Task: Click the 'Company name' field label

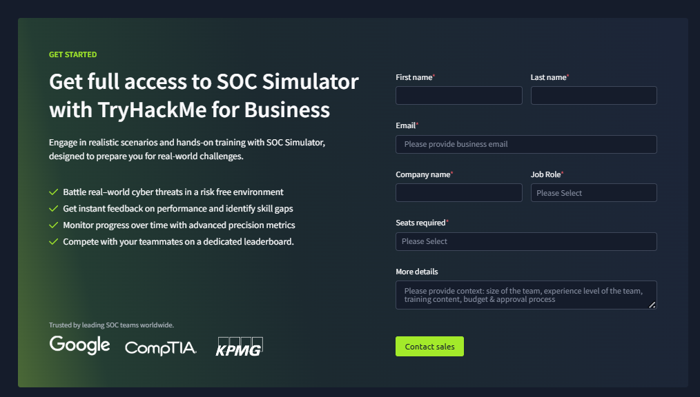Action: point(424,174)
